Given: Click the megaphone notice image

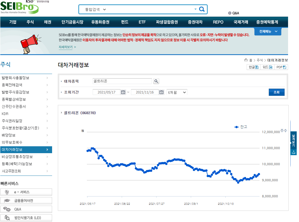Looking at the screenshot, I should 30,44.
